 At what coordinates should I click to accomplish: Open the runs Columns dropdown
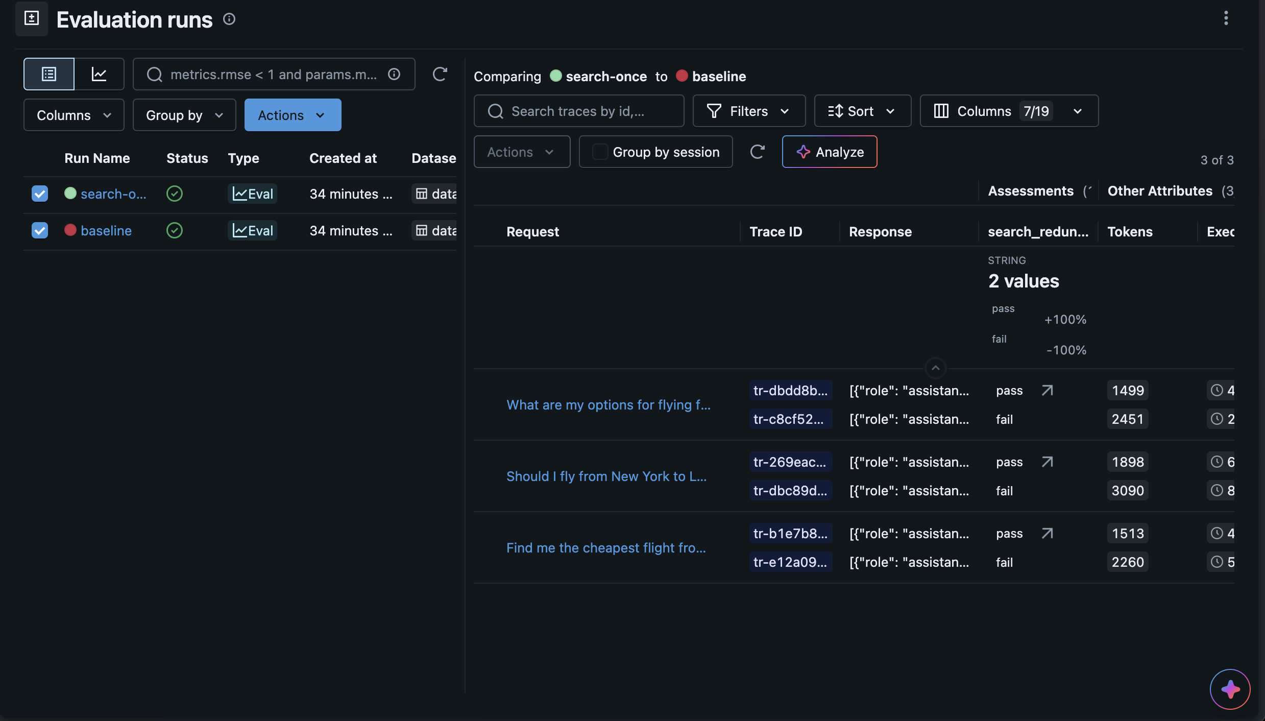74,115
